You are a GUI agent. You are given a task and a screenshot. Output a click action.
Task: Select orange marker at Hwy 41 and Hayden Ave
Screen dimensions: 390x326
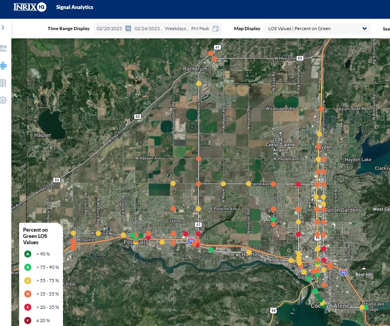point(198,158)
